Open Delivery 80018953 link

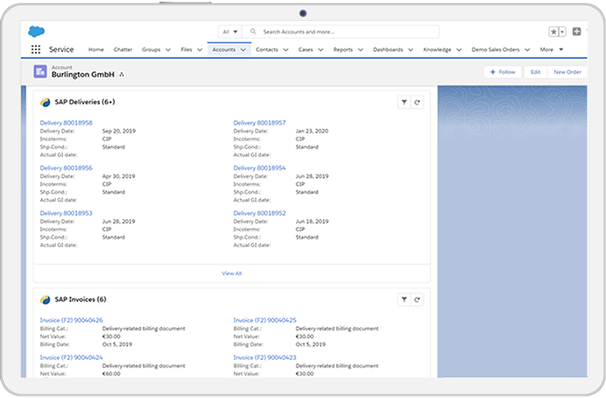pyautogui.click(x=66, y=213)
